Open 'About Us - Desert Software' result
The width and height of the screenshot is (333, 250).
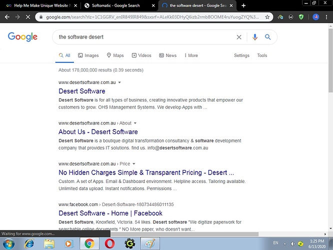(98, 132)
